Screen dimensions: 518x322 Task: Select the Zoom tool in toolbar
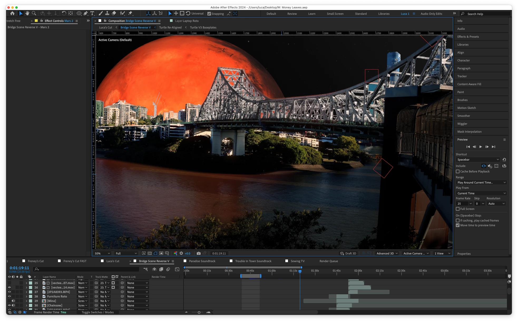coord(34,13)
